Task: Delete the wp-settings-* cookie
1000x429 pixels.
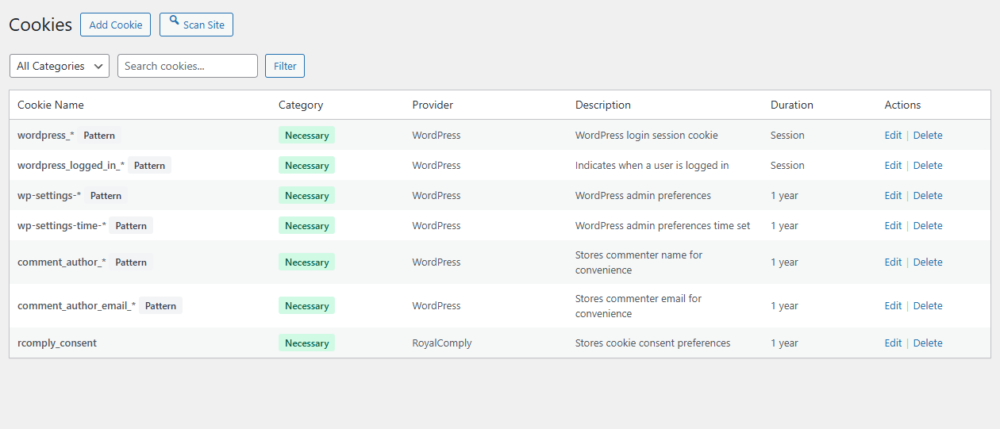Action: 928,195
